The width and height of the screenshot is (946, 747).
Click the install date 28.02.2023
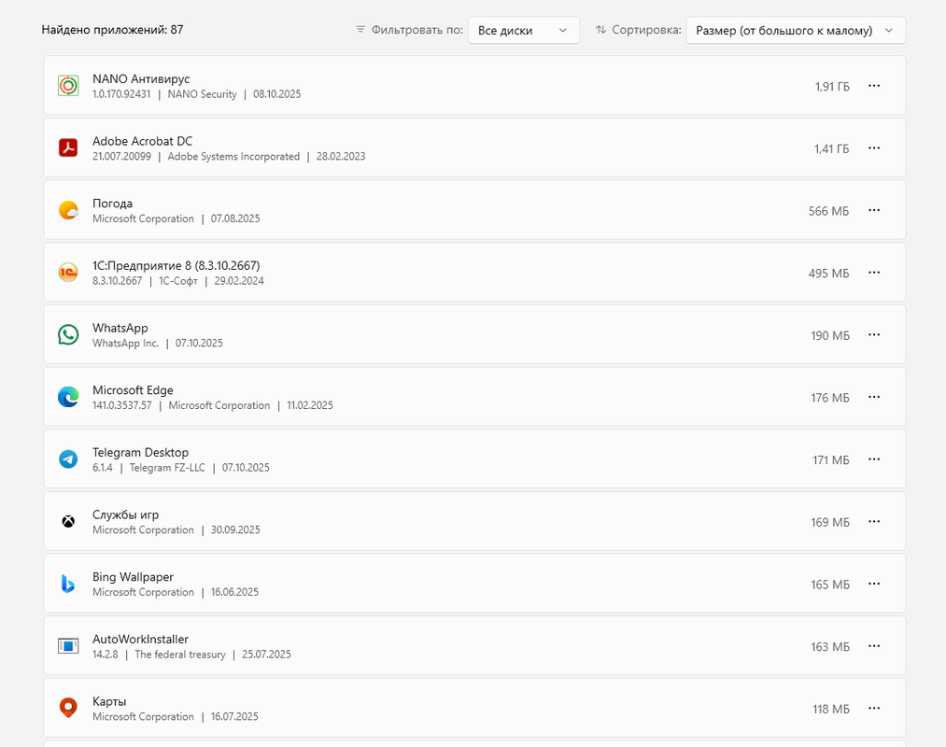tap(341, 156)
